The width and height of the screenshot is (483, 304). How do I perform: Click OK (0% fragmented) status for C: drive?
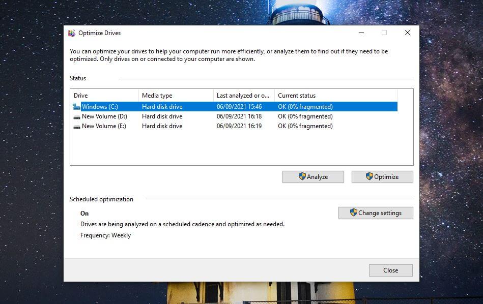(305, 106)
